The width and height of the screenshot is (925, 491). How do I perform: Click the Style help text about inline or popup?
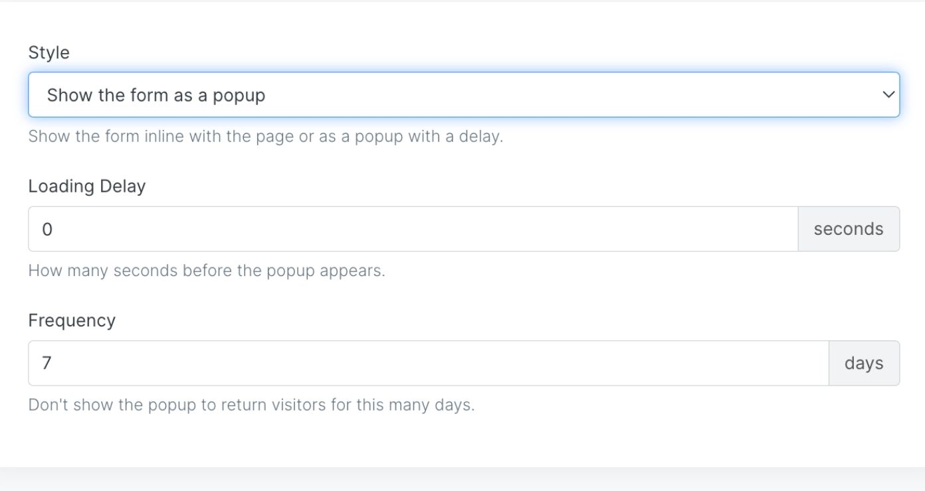pyautogui.click(x=266, y=137)
